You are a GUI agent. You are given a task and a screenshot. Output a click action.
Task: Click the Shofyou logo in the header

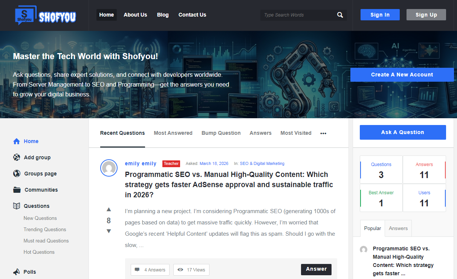[45, 15]
